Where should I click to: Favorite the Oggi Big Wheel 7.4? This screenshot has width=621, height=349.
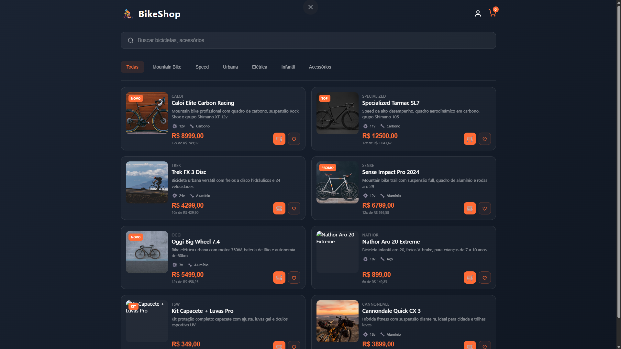point(294,278)
